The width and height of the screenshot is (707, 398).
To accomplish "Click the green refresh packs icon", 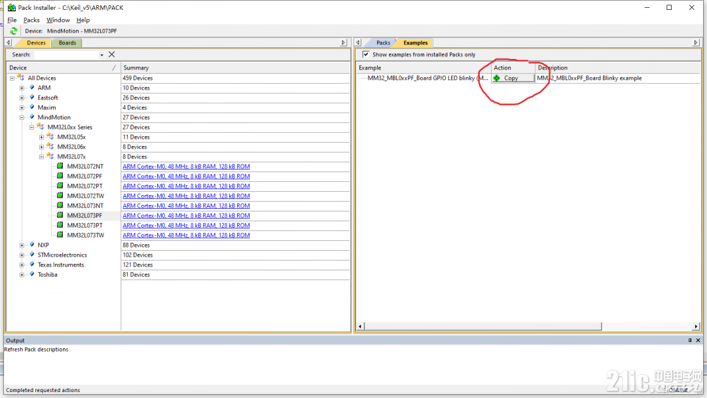I will [14, 31].
